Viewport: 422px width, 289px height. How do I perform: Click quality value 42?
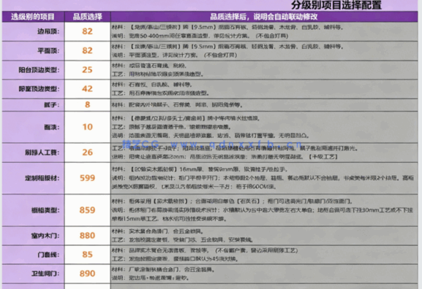pyautogui.click(x=88, y=89)
